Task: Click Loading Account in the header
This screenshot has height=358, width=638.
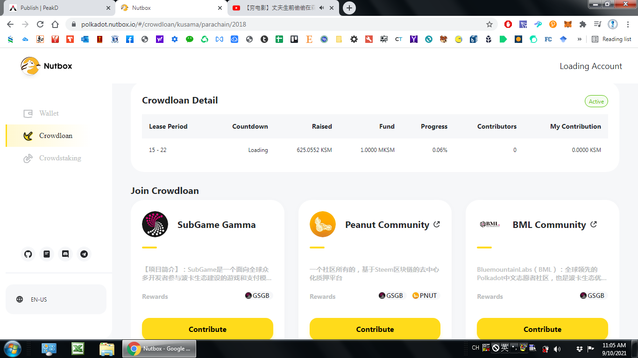Action: click(591, 66)
